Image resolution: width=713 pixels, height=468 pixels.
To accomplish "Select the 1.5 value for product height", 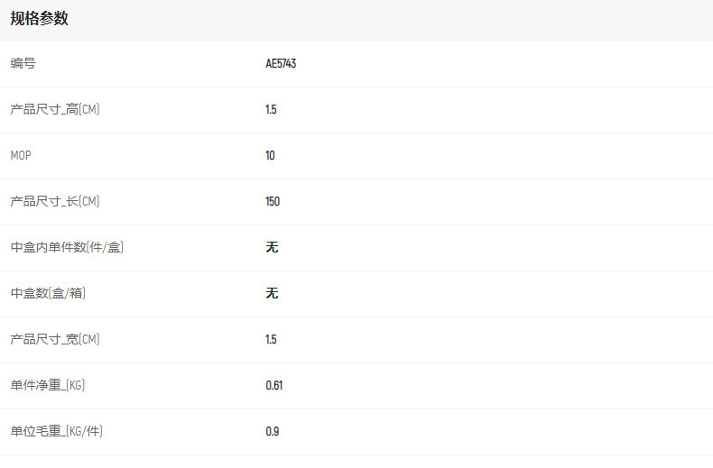I will [x=271, y=110].
